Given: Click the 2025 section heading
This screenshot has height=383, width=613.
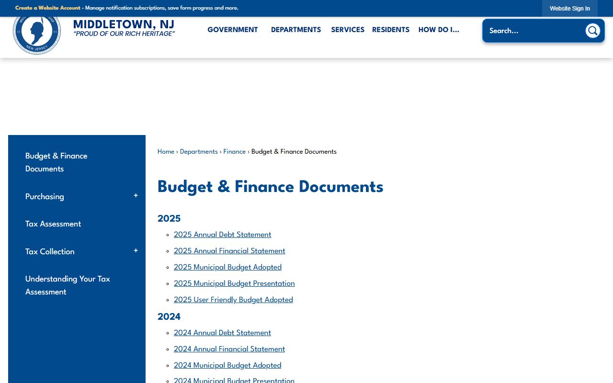Looking at the screenshot, I should click(x=169, y=219).
